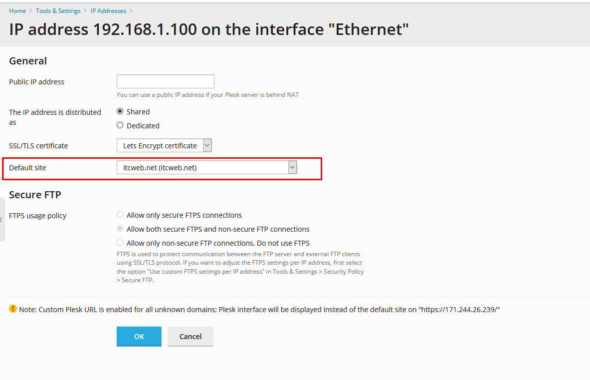The width and height of the screenshot is (590, 380).
Task: Choose allow only non-secure FTP connections
Action: point(120,242)
